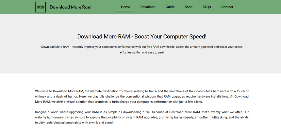The image size is (281, 131).
Task: Click the green underline beneath Home
Action: (125, 11)
